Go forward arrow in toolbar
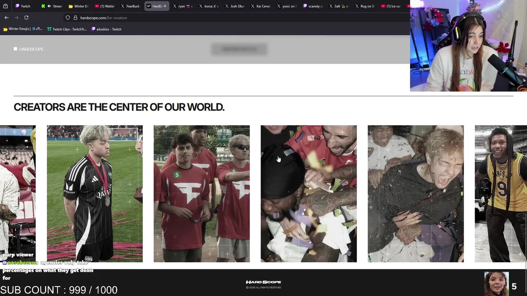 click(16, 18)
